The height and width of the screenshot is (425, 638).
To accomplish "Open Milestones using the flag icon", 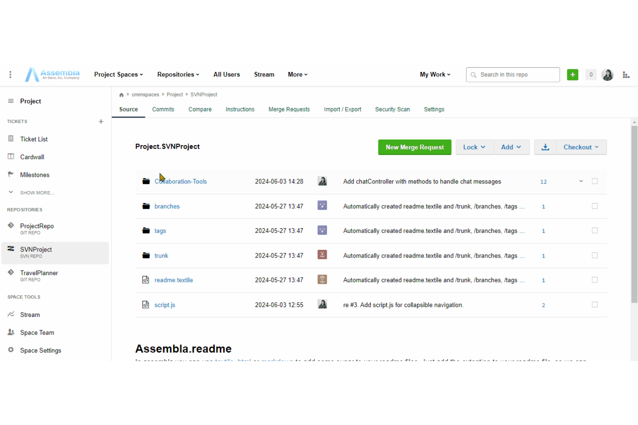I will (x=11, y=174).
